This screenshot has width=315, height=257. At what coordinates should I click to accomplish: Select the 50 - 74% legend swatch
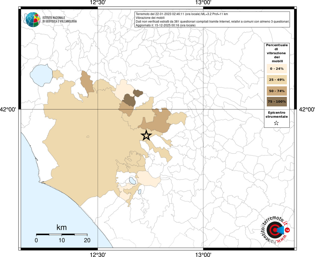click(x=277, y=91)
